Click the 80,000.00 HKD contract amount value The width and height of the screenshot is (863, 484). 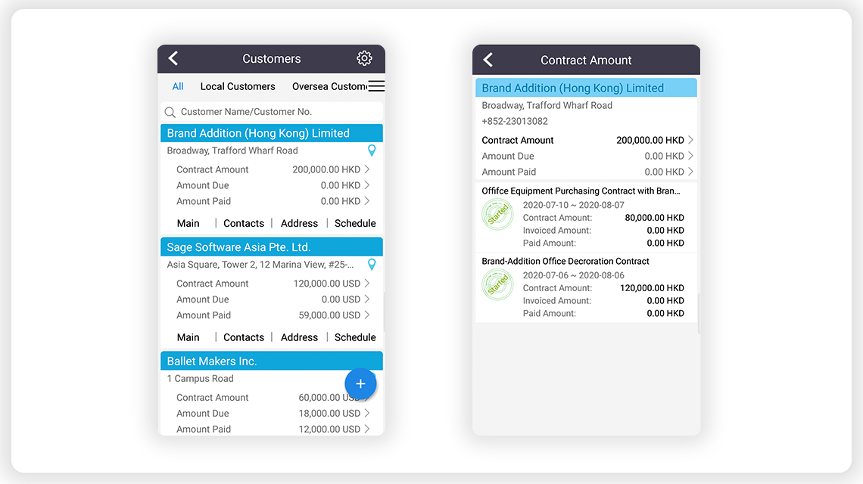(654, 218)
